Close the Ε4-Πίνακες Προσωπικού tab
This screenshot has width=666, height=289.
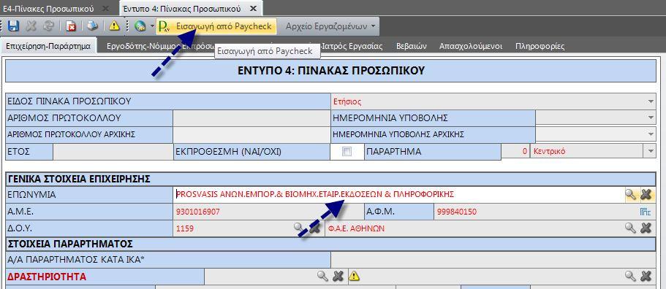106,9
